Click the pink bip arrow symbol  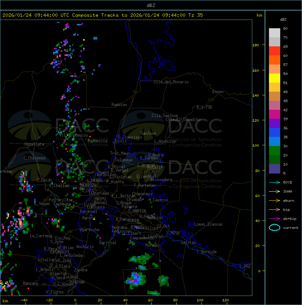(274, 209)
